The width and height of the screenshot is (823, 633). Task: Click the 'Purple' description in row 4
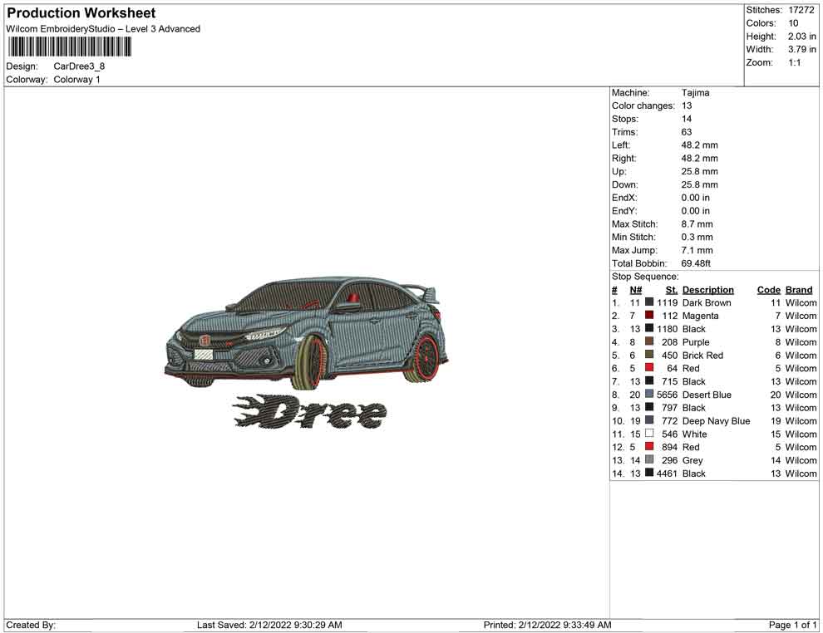pos(696,342)
